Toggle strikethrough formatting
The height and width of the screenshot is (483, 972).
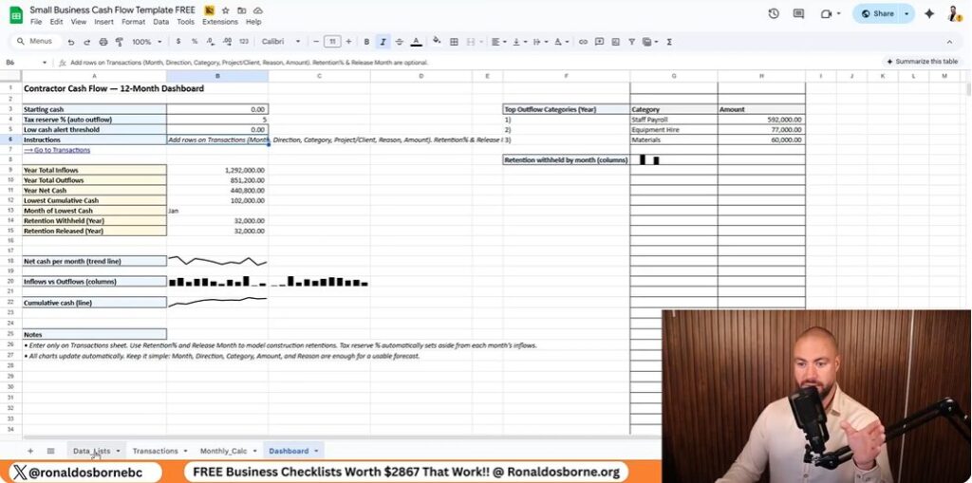400,42
